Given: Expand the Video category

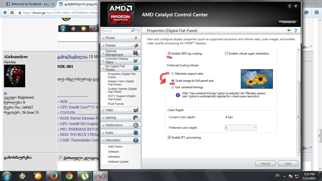Looking at the screenshot, I should pos(103,110).
